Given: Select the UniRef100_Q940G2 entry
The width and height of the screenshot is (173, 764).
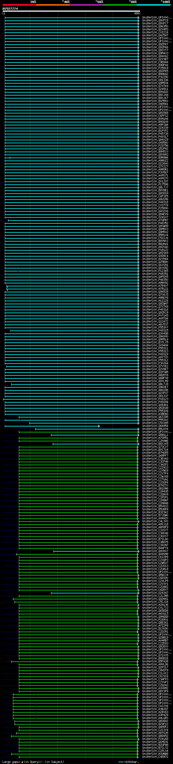Looking at the screenshot, I should tap(155, 56).
